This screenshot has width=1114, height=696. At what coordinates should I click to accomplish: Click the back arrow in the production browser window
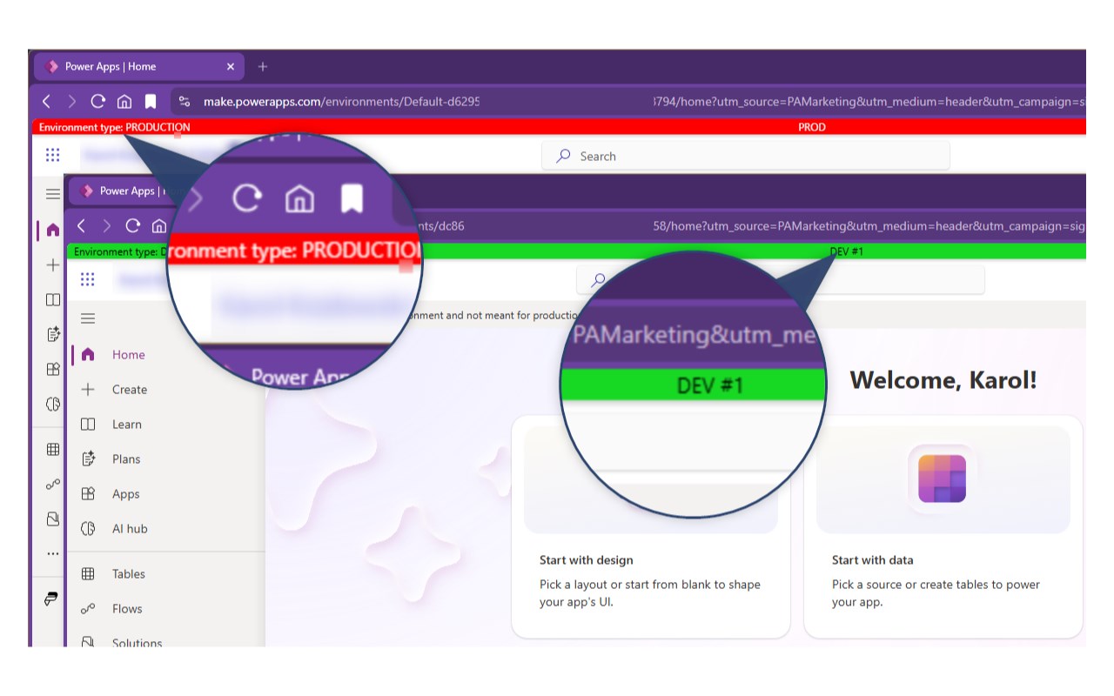47,102
